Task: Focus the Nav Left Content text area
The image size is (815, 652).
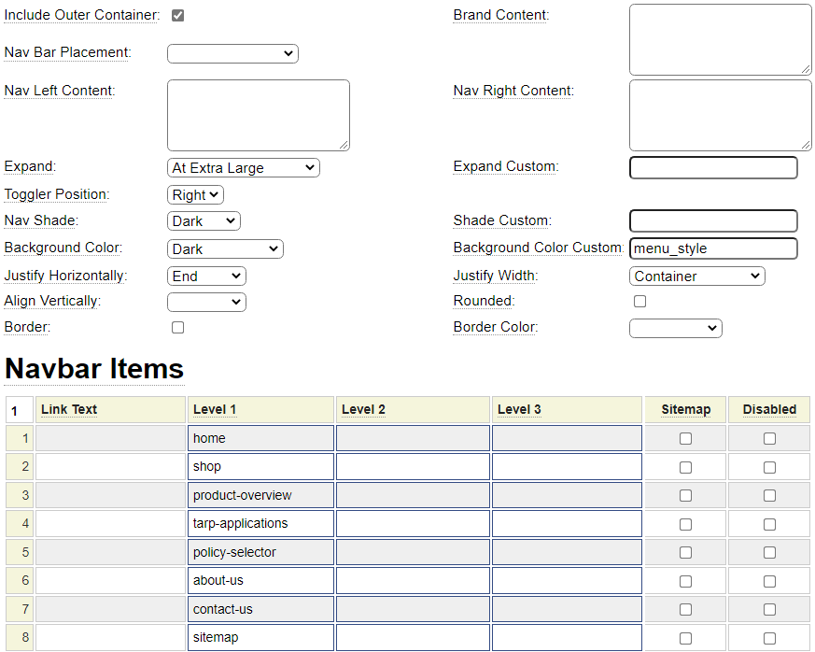Action: 258,115
